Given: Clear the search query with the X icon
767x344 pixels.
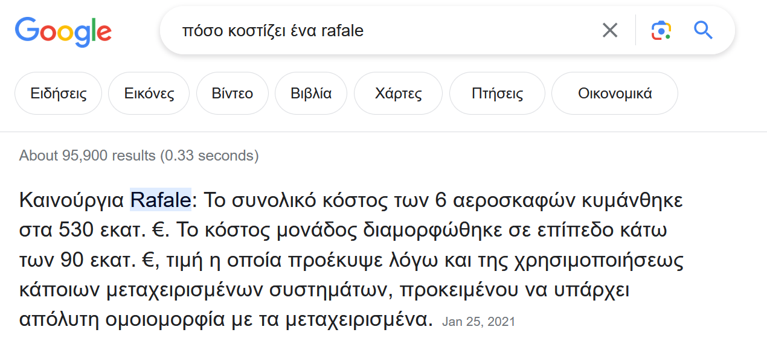Looking at the screenshot, I should [610, 30].
